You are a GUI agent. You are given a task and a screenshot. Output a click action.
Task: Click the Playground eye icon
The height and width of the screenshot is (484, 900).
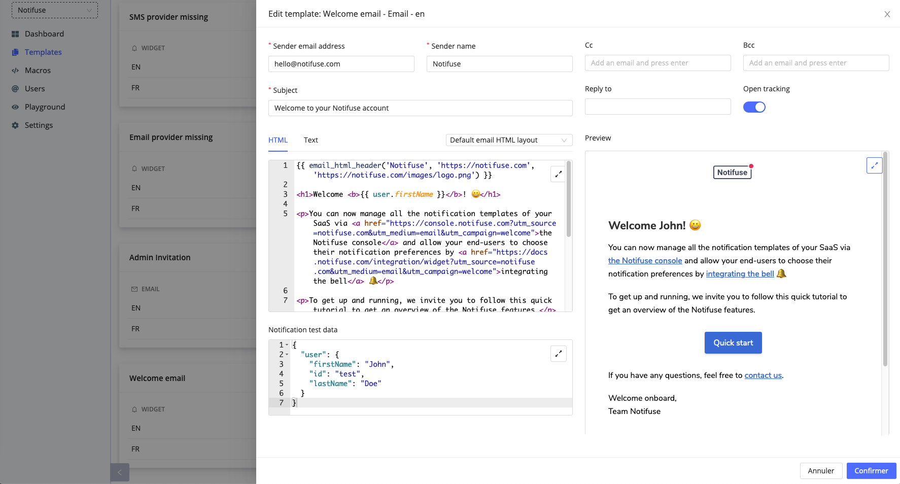[x=15, y=107]
